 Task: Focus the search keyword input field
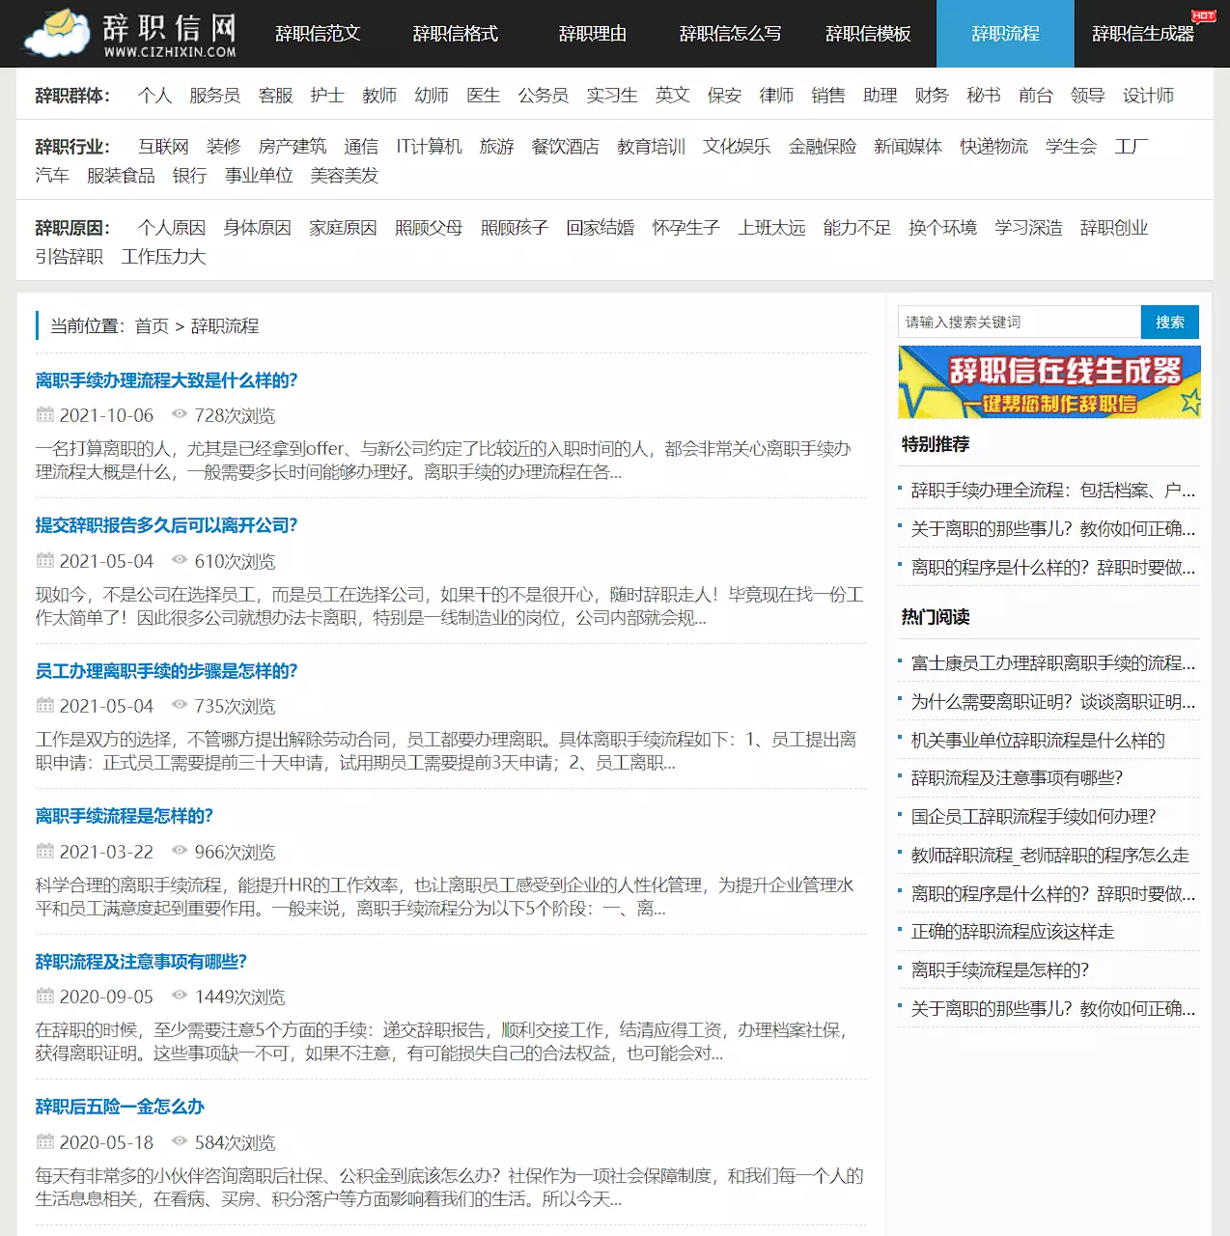[x=1019, y=323]
